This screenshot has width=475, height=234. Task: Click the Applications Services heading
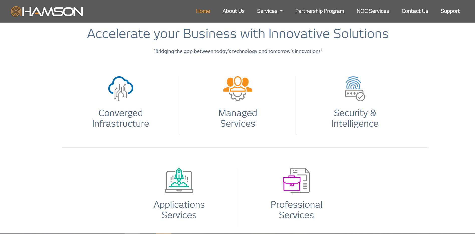point(179,210)
